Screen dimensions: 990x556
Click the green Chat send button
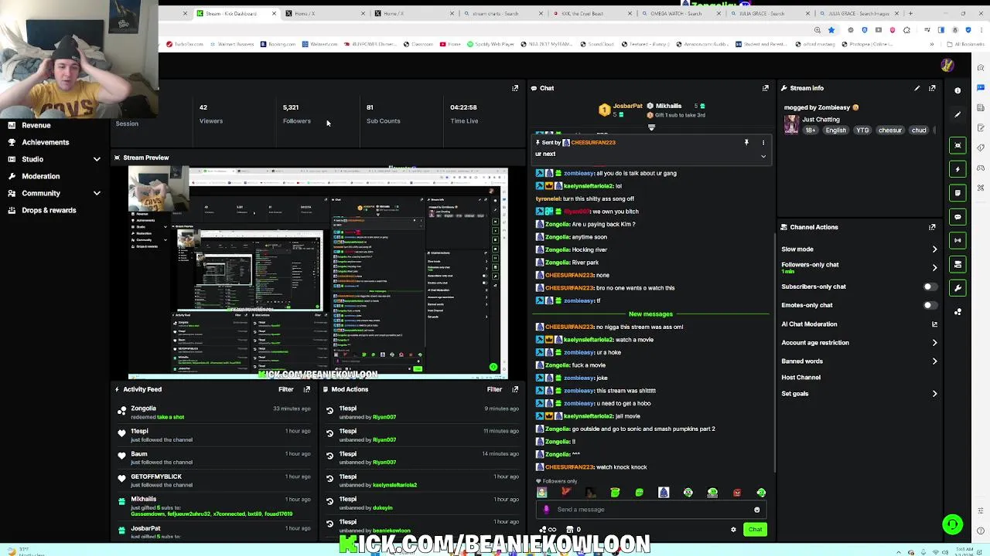(x=755, y=530)
